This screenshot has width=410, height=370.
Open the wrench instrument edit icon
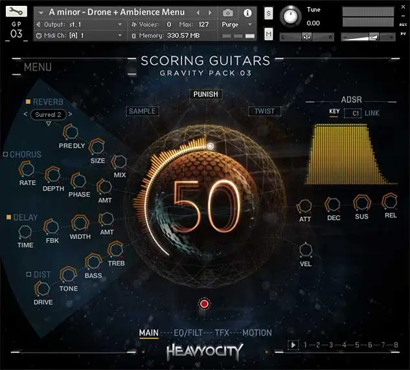click(x=16, y=12)
